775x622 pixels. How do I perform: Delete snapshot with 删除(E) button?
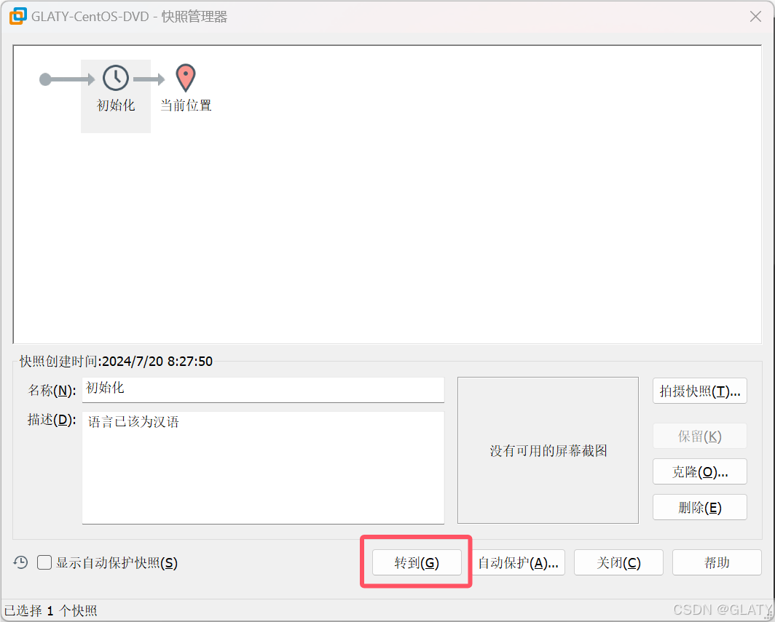tap(699, 507)
